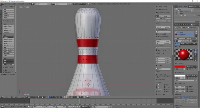
Task: Open the レンダー menu
Action: point(14,4)
